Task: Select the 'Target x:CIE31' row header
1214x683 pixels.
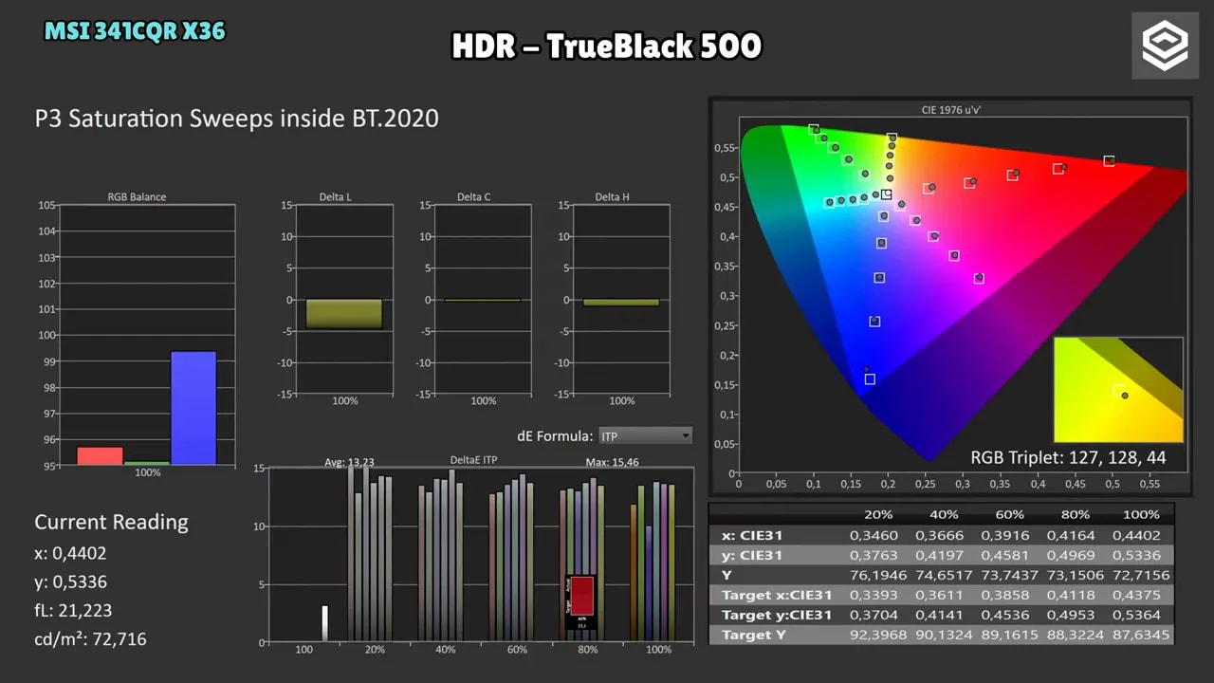Action: coord(777,595)
